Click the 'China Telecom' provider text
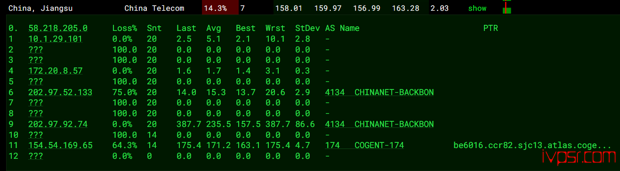The width and height of the screenshot is (620, 171). point(154,8)
